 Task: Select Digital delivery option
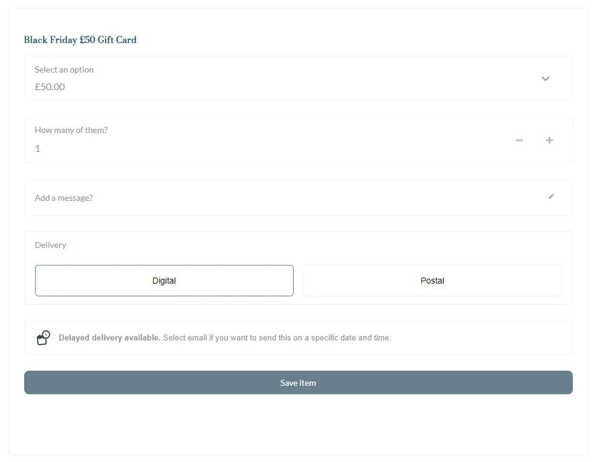point(164,281)
